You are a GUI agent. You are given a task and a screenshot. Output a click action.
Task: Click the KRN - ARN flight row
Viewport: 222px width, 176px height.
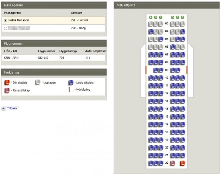pyautogui.click(x=53, y=58)
